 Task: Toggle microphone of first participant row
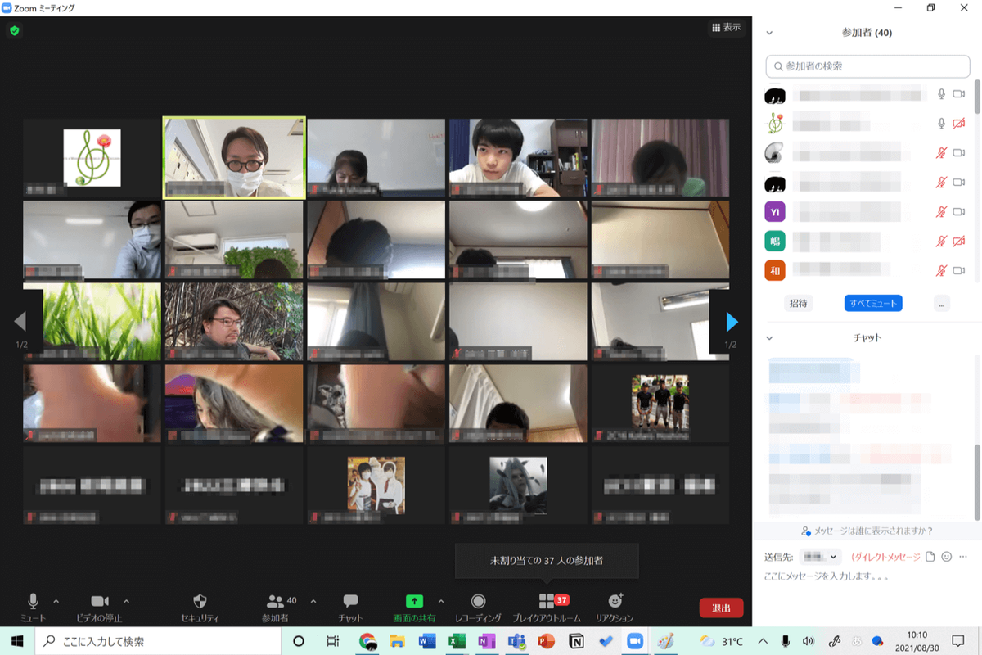point(941,95)
